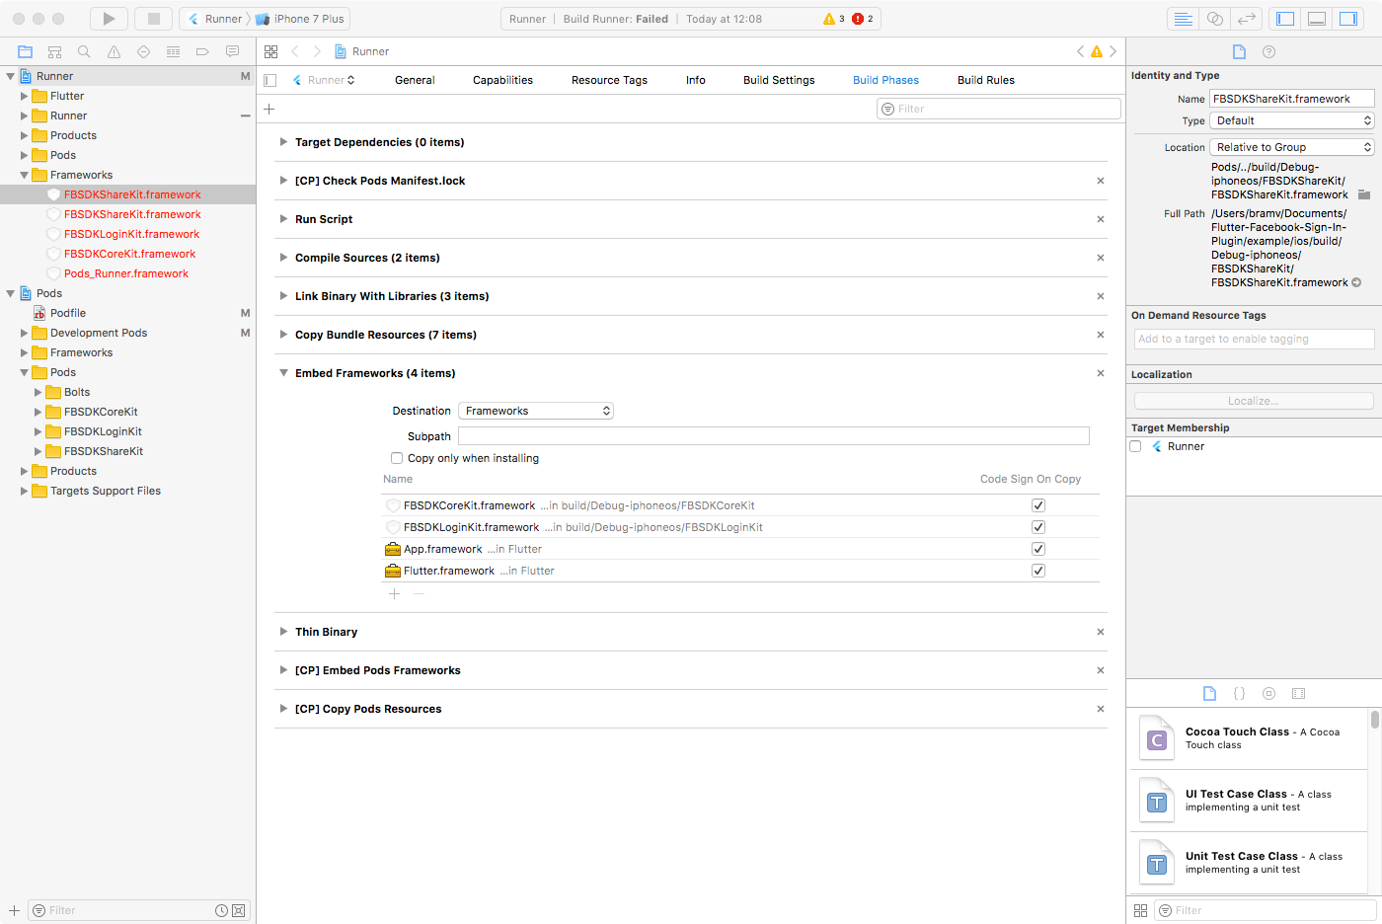The width and height of the screenshot is (1382, 924).
Task: Show the Quick Help inspector
Action: point(1268,51)
